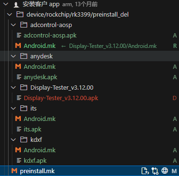Viewport: 179px width, 176px height.
Task: Click the commit author avatar icon
Action: 16,4
